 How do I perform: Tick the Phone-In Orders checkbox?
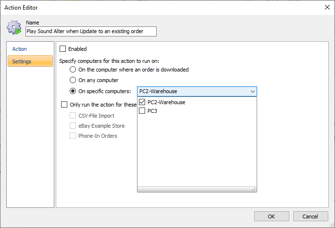pyautogui.click(x=73, y=136)
